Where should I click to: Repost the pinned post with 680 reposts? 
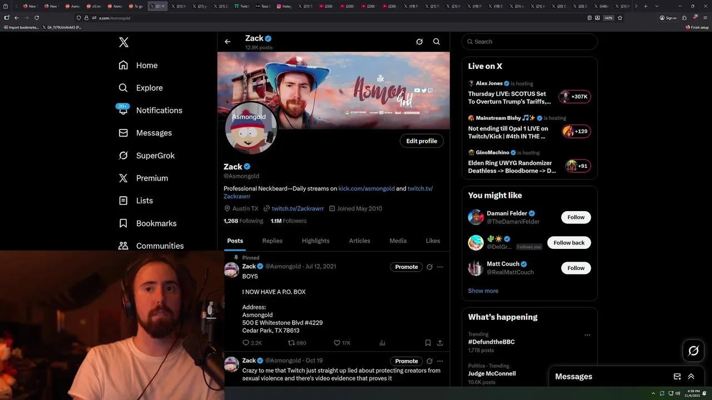(x=297, y=343)
